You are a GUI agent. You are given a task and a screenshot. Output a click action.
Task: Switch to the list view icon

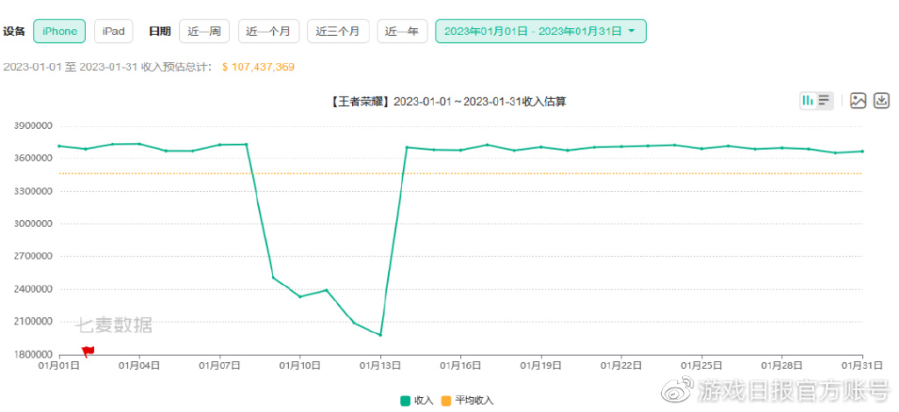pos(824,101)
